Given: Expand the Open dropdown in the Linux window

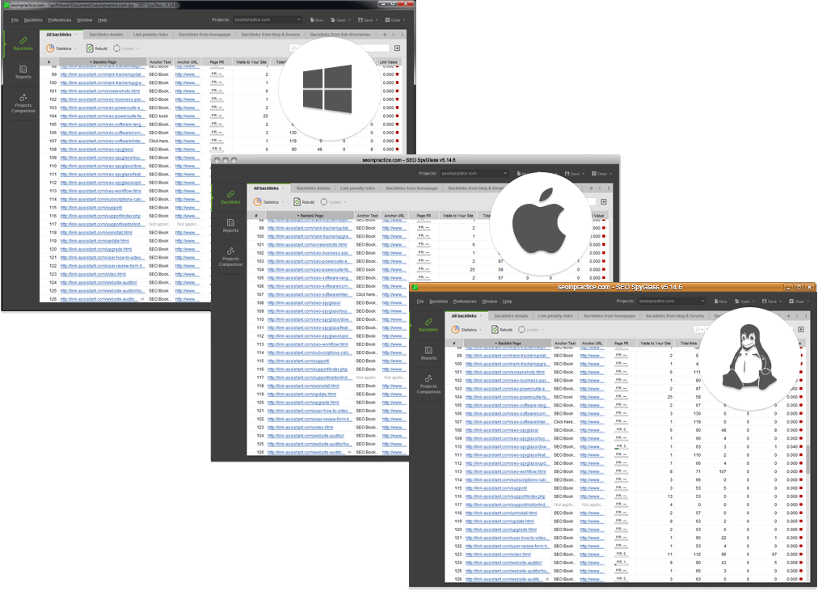Looking at the screenshot, I should 754,302.
